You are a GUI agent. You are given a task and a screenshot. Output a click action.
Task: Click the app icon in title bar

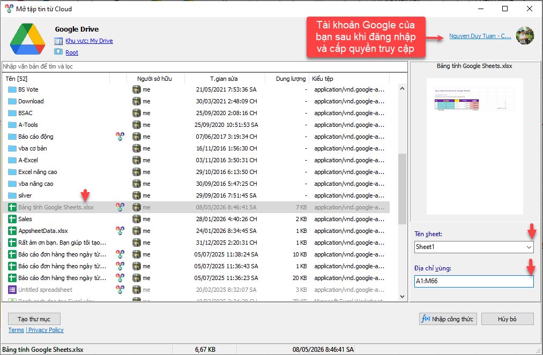(x=9, y=9)
